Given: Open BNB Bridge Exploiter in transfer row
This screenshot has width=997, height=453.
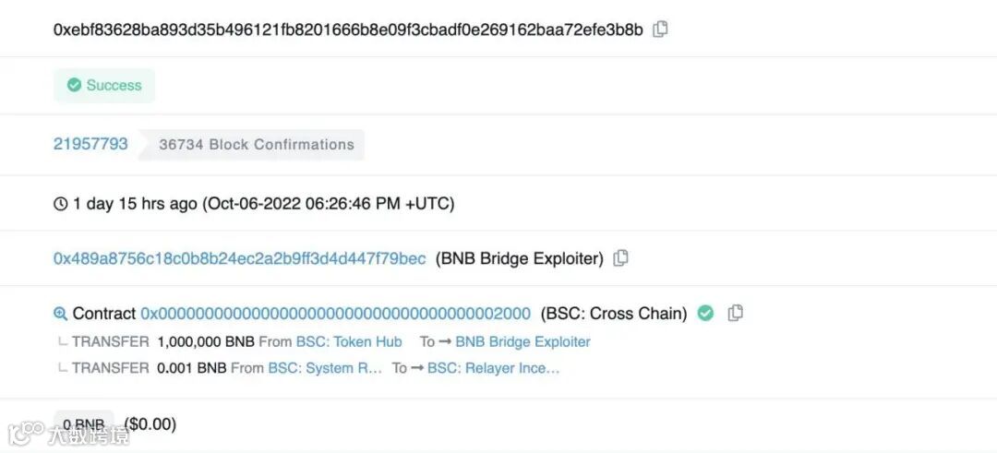Looking at the screenshot, I should tap(523, 341).
